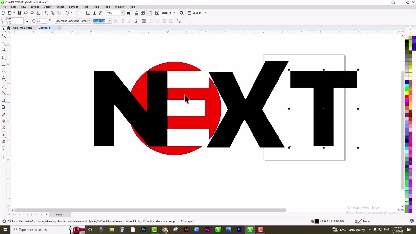This screenshot has height=234, width=416.
Task: Click the rotation angle input field
Action: coord(41,21)
